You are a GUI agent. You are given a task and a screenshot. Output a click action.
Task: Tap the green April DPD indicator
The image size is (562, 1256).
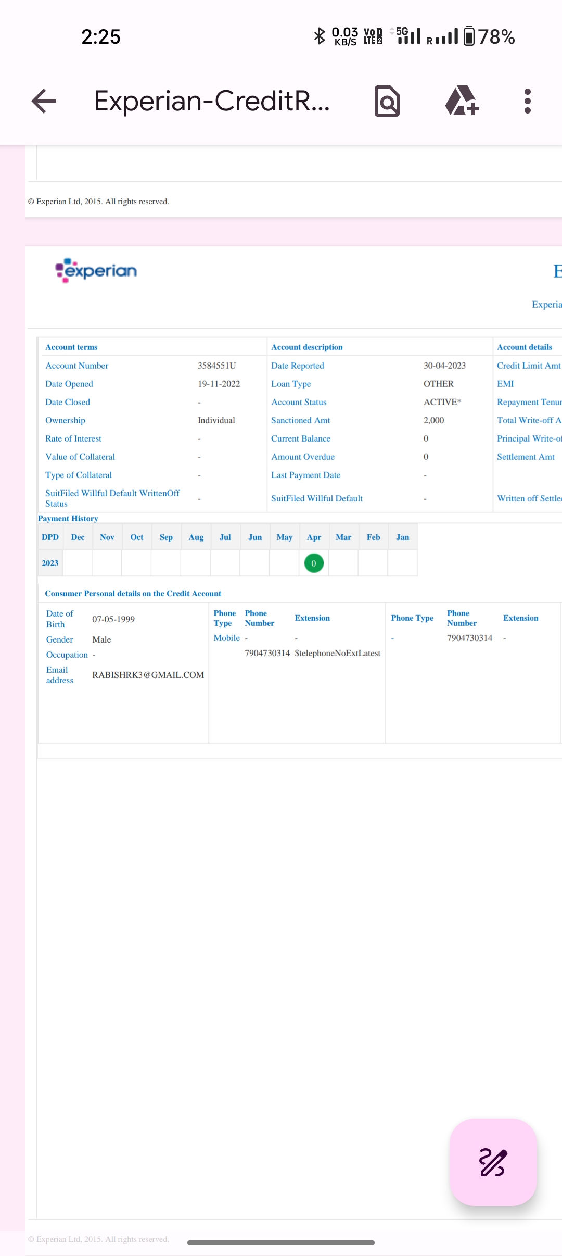(x=314, y=563)
